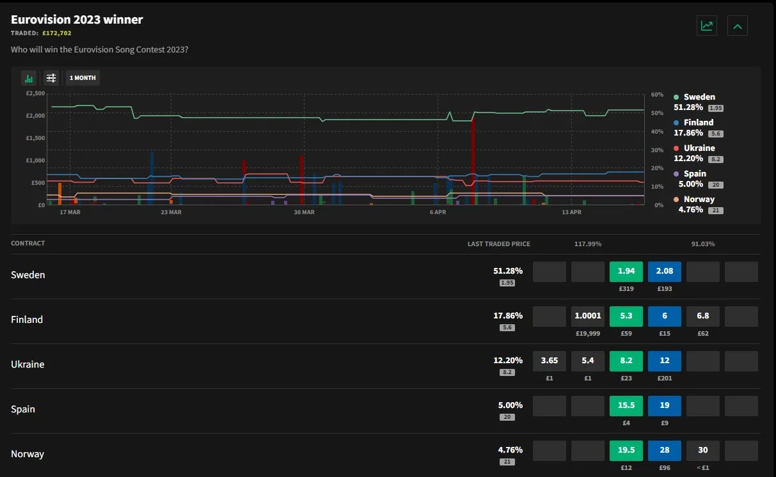Select Finland 6.8 sell price box
The width and height of the screenshot is (776, 477).
point(702,317)
